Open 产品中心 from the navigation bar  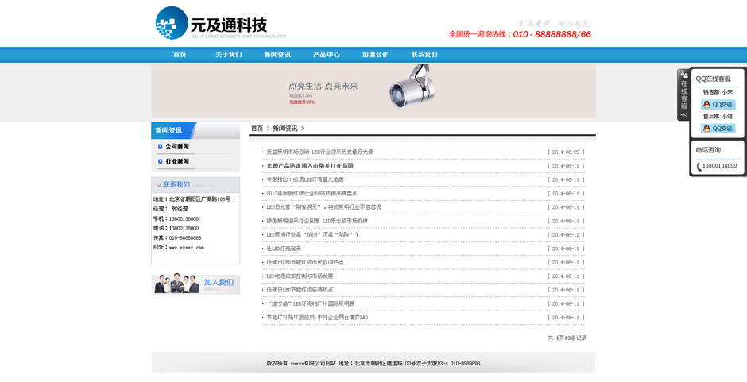pyautogui.click(x=327, y=55)
